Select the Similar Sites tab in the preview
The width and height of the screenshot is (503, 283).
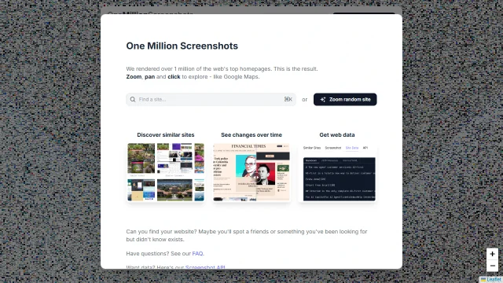(x=312, y=148)
